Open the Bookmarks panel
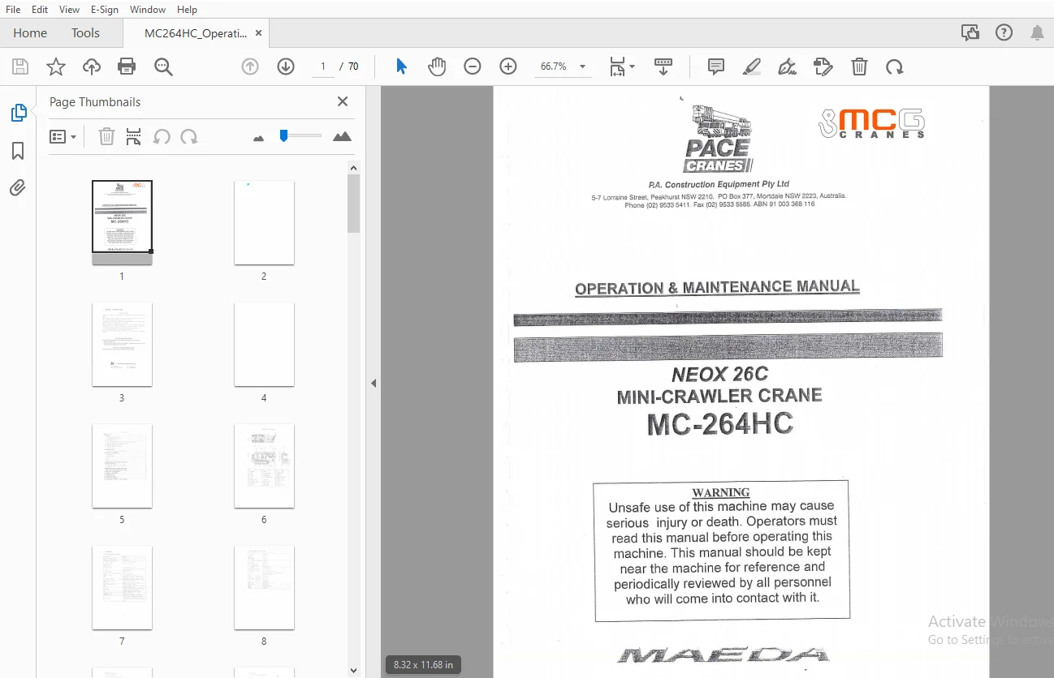 (18, 151)
